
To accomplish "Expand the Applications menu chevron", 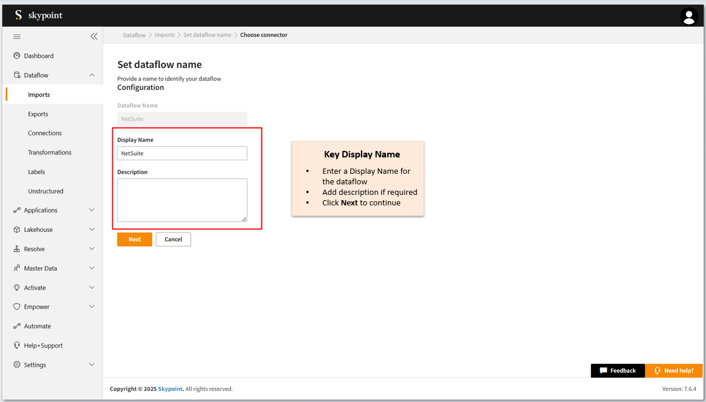I will [92, 210].
